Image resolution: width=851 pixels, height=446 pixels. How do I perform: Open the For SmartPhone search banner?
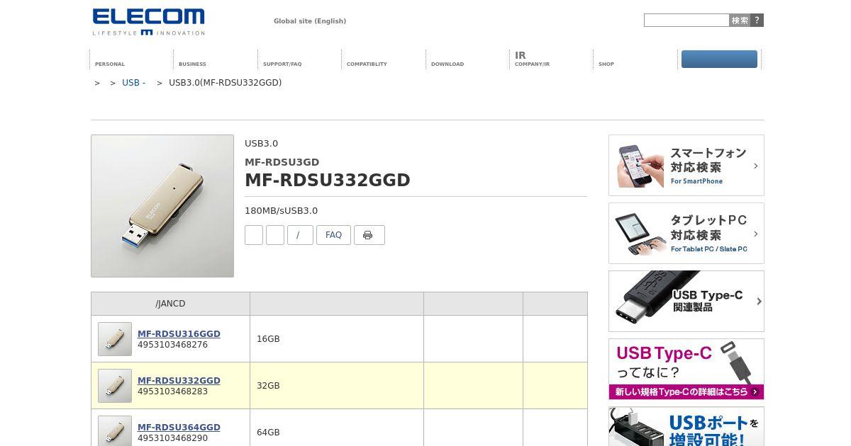click(x=686, y=166)
